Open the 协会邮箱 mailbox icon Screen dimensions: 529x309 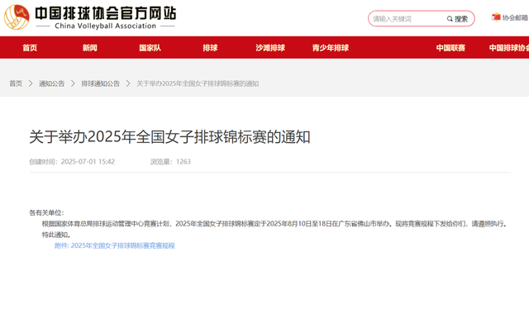click(x=496, y=17)
